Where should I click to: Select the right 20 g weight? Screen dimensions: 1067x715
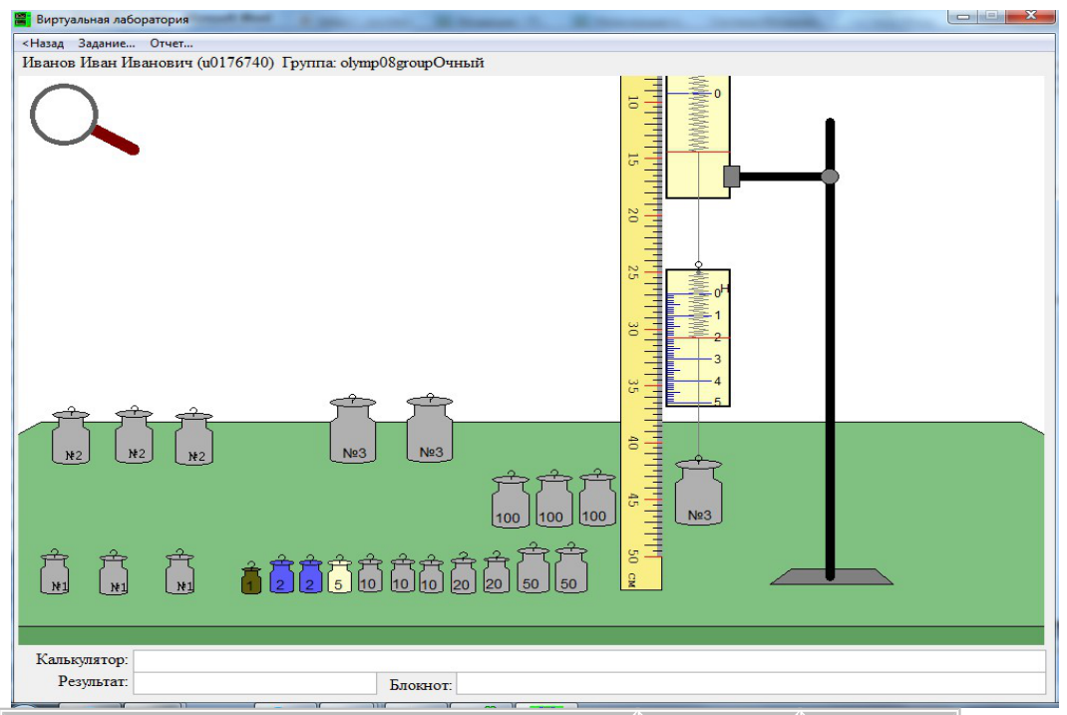(x=496, y=572)
